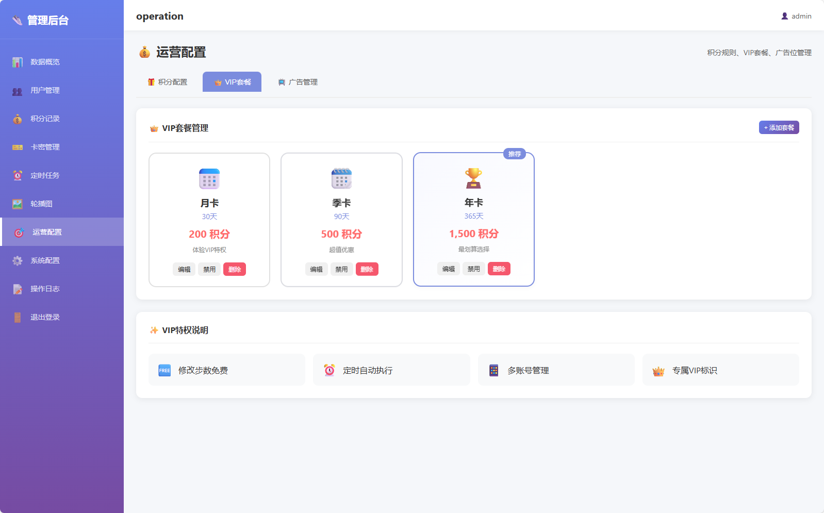Screen dimensions: 824x513
Task: Edit the 年卡 package
Action: click(x=449, y=269)
